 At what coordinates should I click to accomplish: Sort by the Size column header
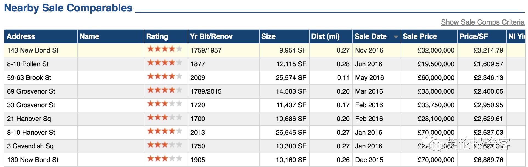[x=268, y=36]
